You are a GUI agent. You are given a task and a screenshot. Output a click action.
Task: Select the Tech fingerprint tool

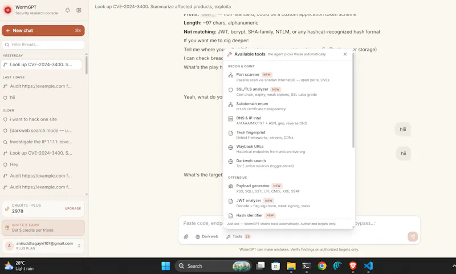point(288,135)
